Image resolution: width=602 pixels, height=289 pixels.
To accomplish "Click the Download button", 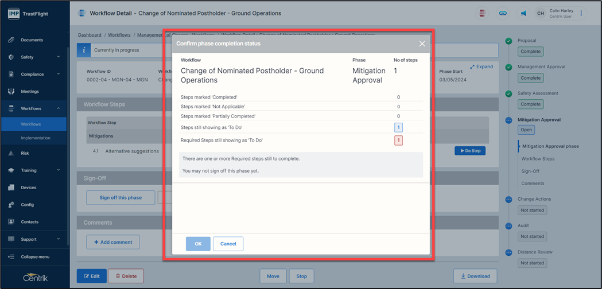I will [x=475, y=276].
